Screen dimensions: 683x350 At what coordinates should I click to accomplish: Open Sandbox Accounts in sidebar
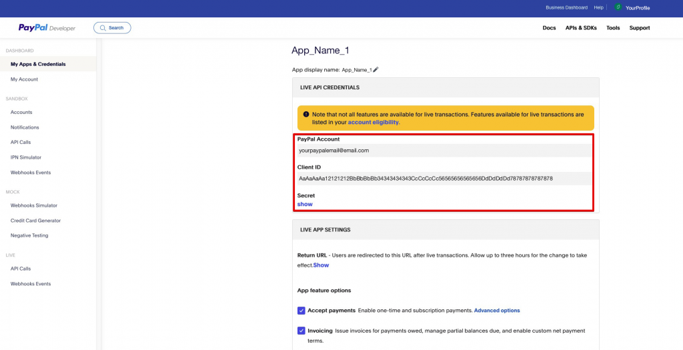21,112
